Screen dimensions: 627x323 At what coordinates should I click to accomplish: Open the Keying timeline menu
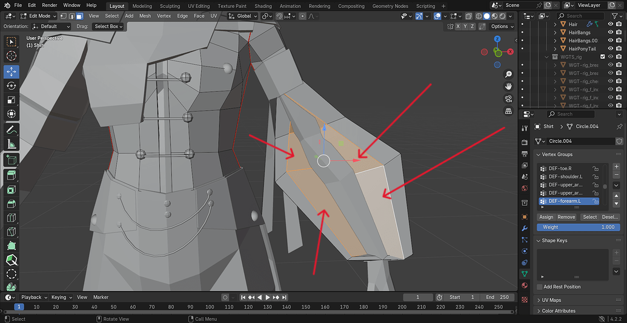tap(62, 298)
